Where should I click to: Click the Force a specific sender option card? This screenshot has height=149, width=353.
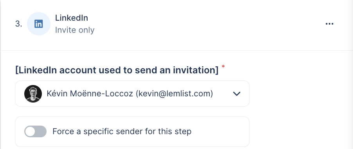[x=132, y=131]
